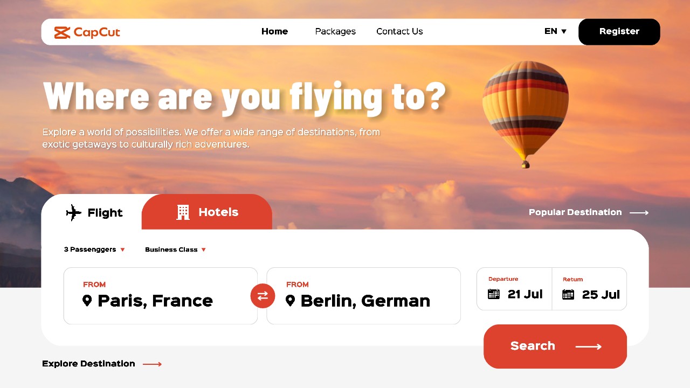Viewport: 690px width, 388px height.
Task: Expand the EN language dropdown
Action: click(556, 31)
